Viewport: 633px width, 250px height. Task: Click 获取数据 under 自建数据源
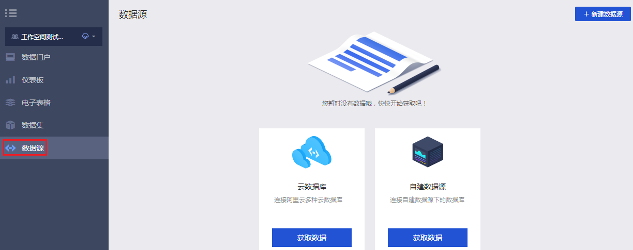[428, 238]
